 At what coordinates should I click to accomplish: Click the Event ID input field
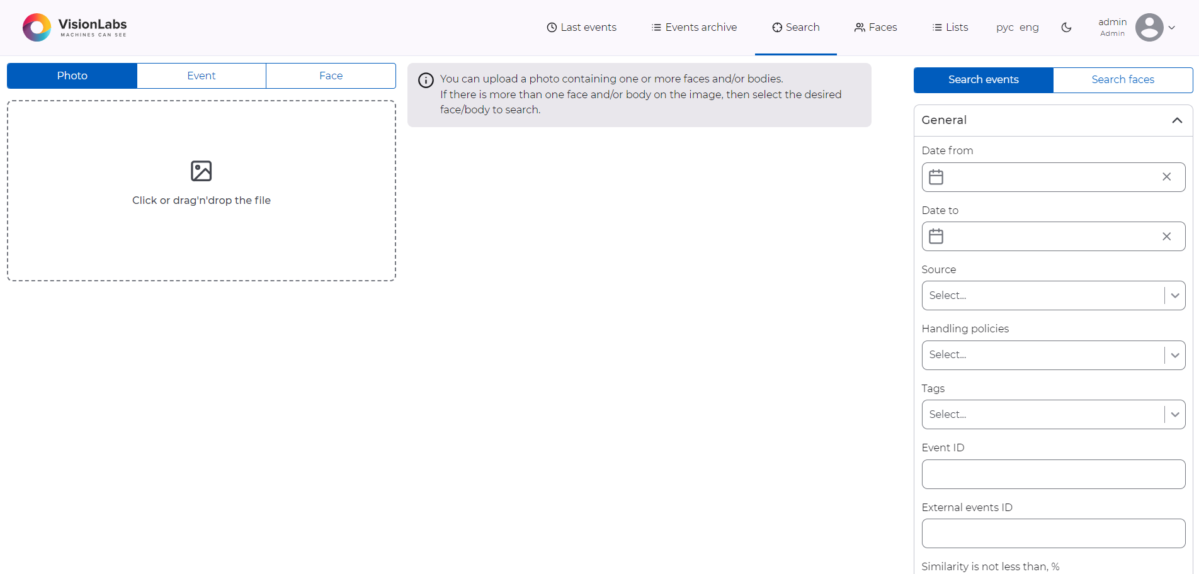pos(1053,474)
